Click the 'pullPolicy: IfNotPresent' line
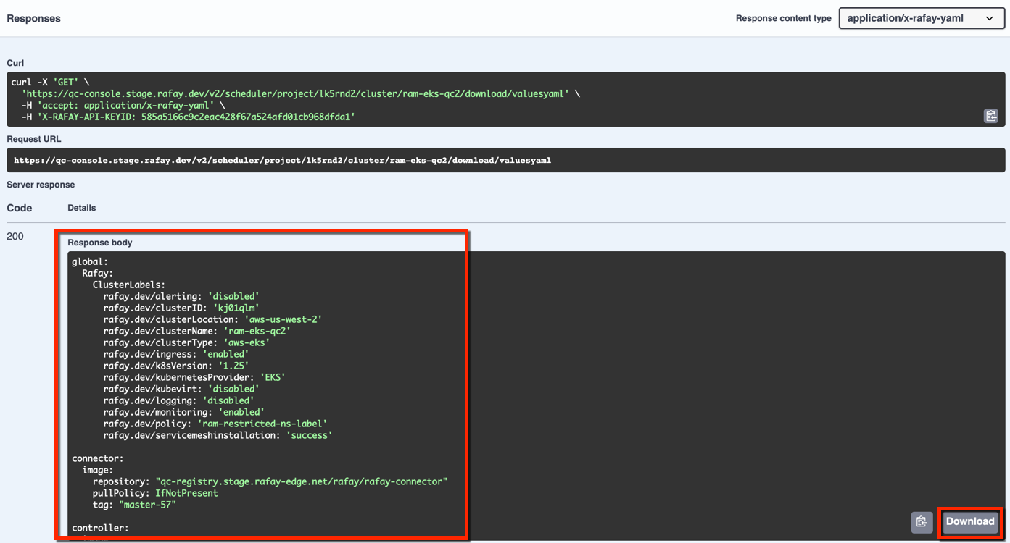This screenshot has width=1010, height=543. coord(155,494)
